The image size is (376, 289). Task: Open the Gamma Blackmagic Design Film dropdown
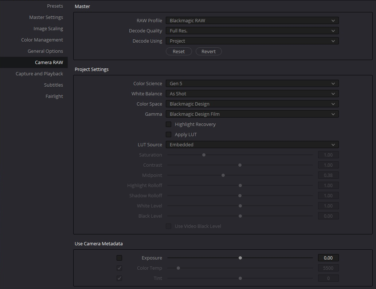click(x=252, y=114)
